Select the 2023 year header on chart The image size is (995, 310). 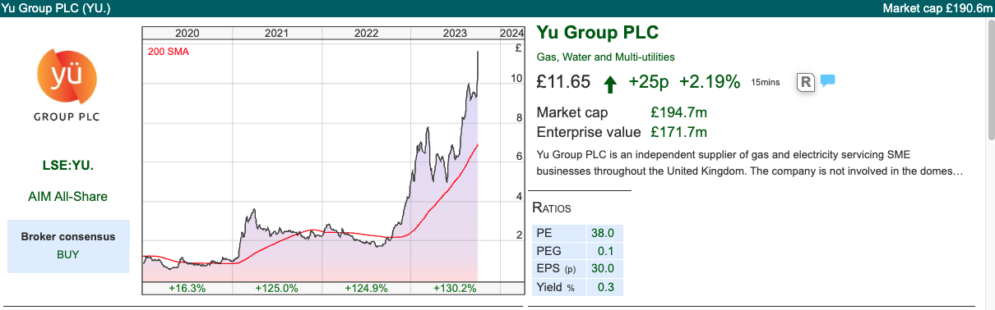(x=455, y=34)
